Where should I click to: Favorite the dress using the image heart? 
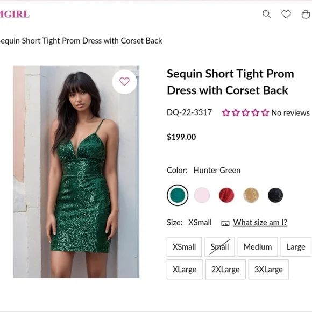click(x=124, y=82)
